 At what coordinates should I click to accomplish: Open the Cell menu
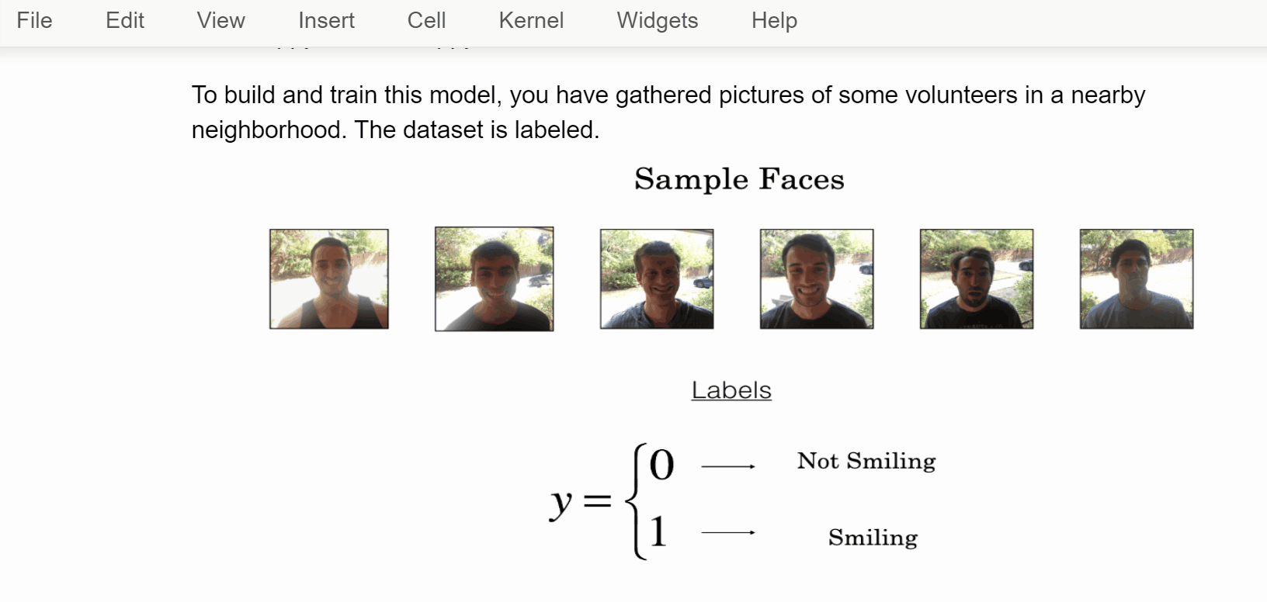pos(426,20)
